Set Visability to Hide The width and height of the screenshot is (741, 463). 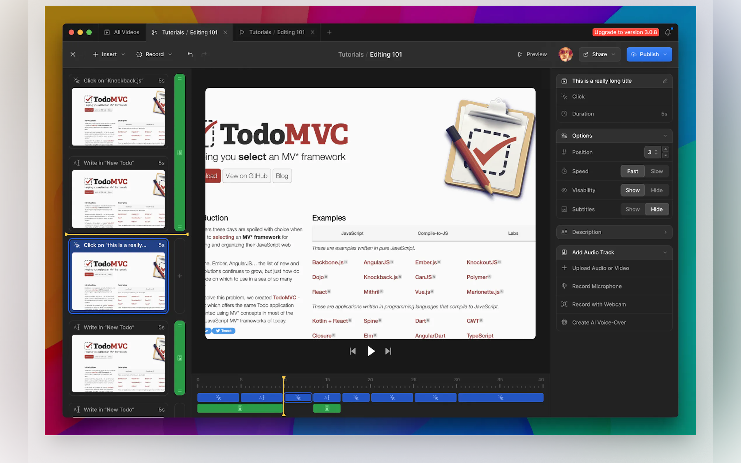[656, 190]
